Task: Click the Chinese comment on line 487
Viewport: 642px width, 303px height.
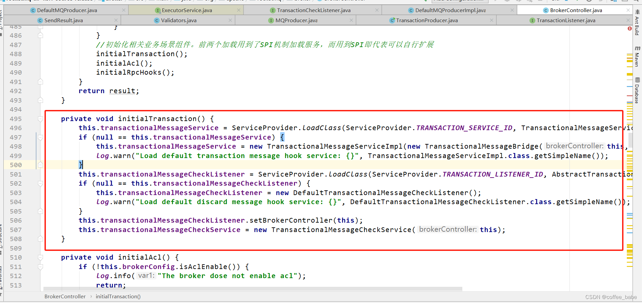Action: click(x=265, y=45)
